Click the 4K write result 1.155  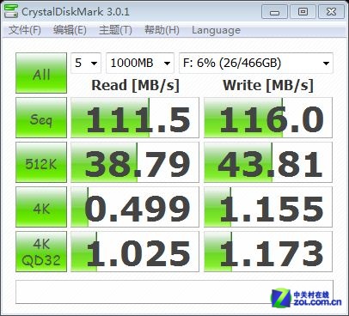268,207
